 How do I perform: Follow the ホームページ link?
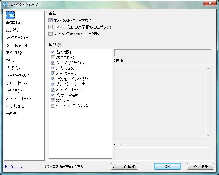[13, 166]
